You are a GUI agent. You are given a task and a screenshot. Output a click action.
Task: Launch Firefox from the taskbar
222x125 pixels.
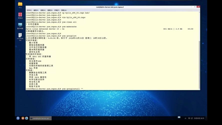pyautogui.click(x=23, y=118)
